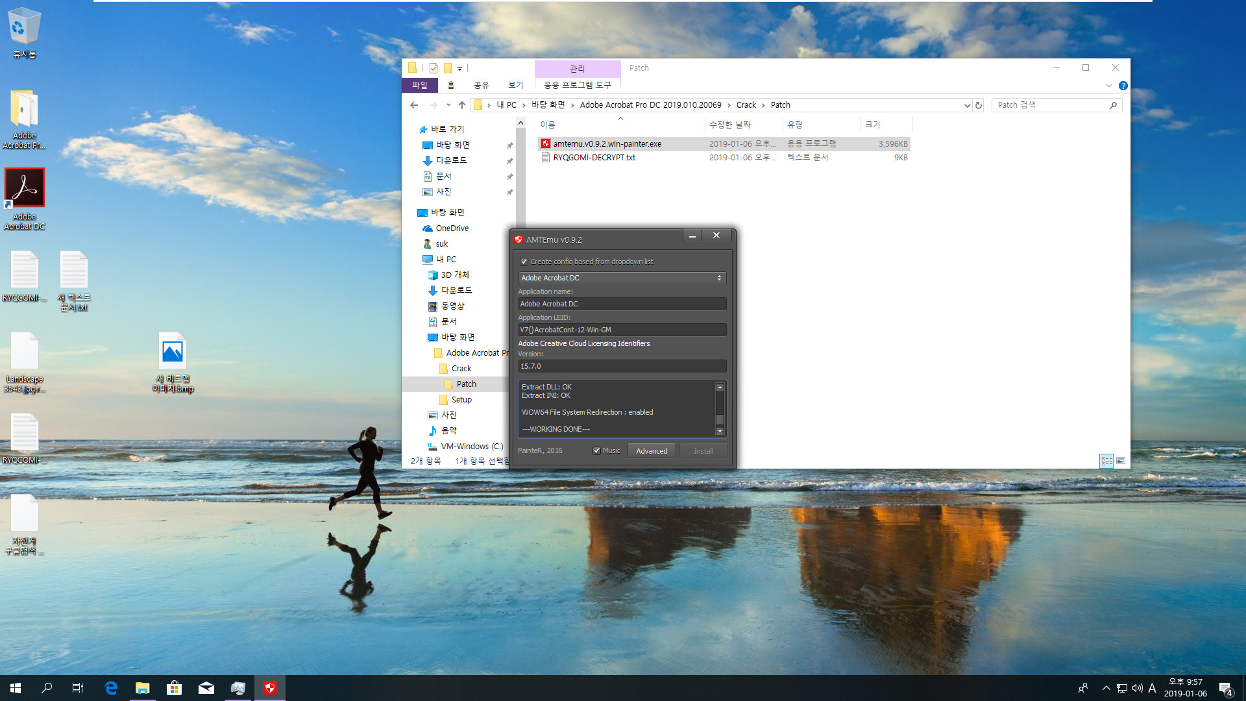The width and height of the screenshot is (1246, 701).
Task: Expand the Explorer ribbon chevron
Action: click(1108, 86)
